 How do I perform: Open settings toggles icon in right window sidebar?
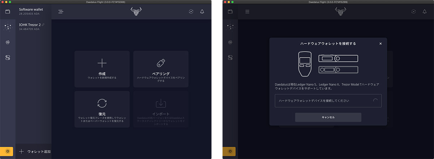(x=230, y=58)
